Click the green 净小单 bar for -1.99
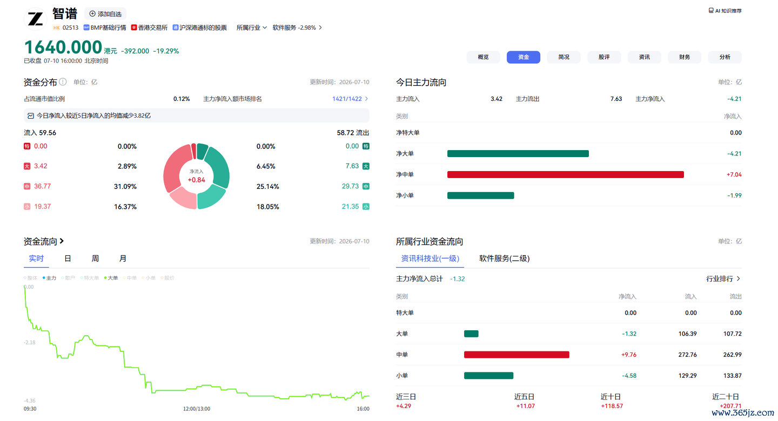Image resolution: width=778 pixels, height=421 pixels. pyautogui.click(x=481, y=195)
